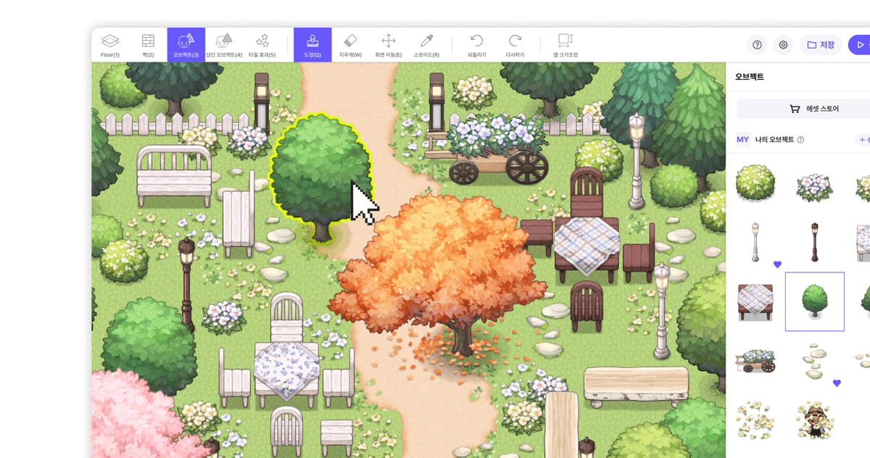Open the help question mark in top bar
This screenshot has width=870, height=458.
[757, 45]
